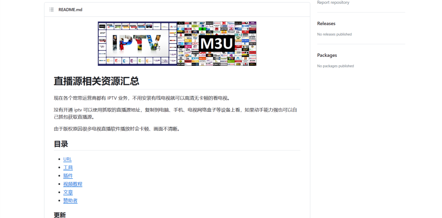The image size is (442, 218).
Task: Click the README.md file title
Action: click(x=70, y=9)
